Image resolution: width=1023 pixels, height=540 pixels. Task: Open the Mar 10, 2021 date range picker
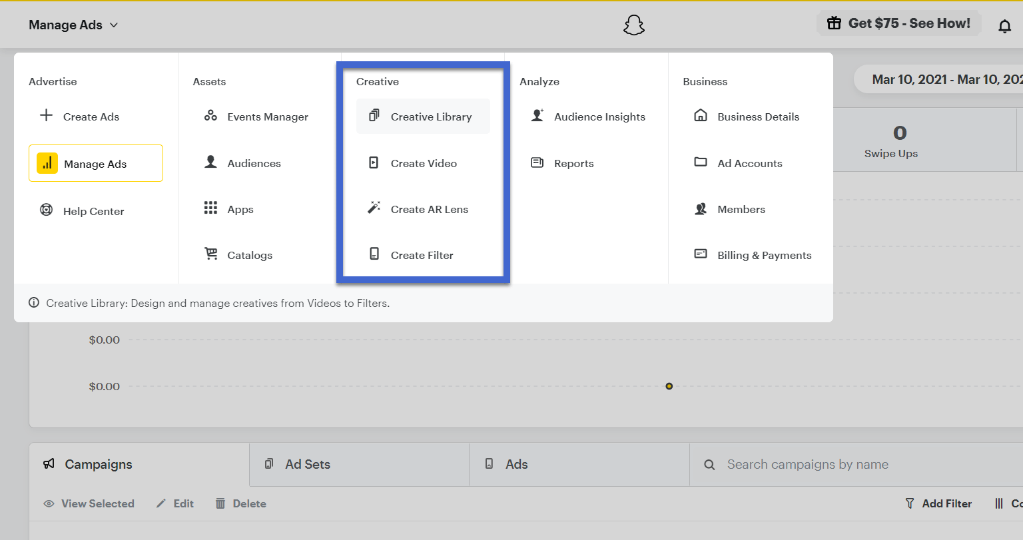coord(947,79)
